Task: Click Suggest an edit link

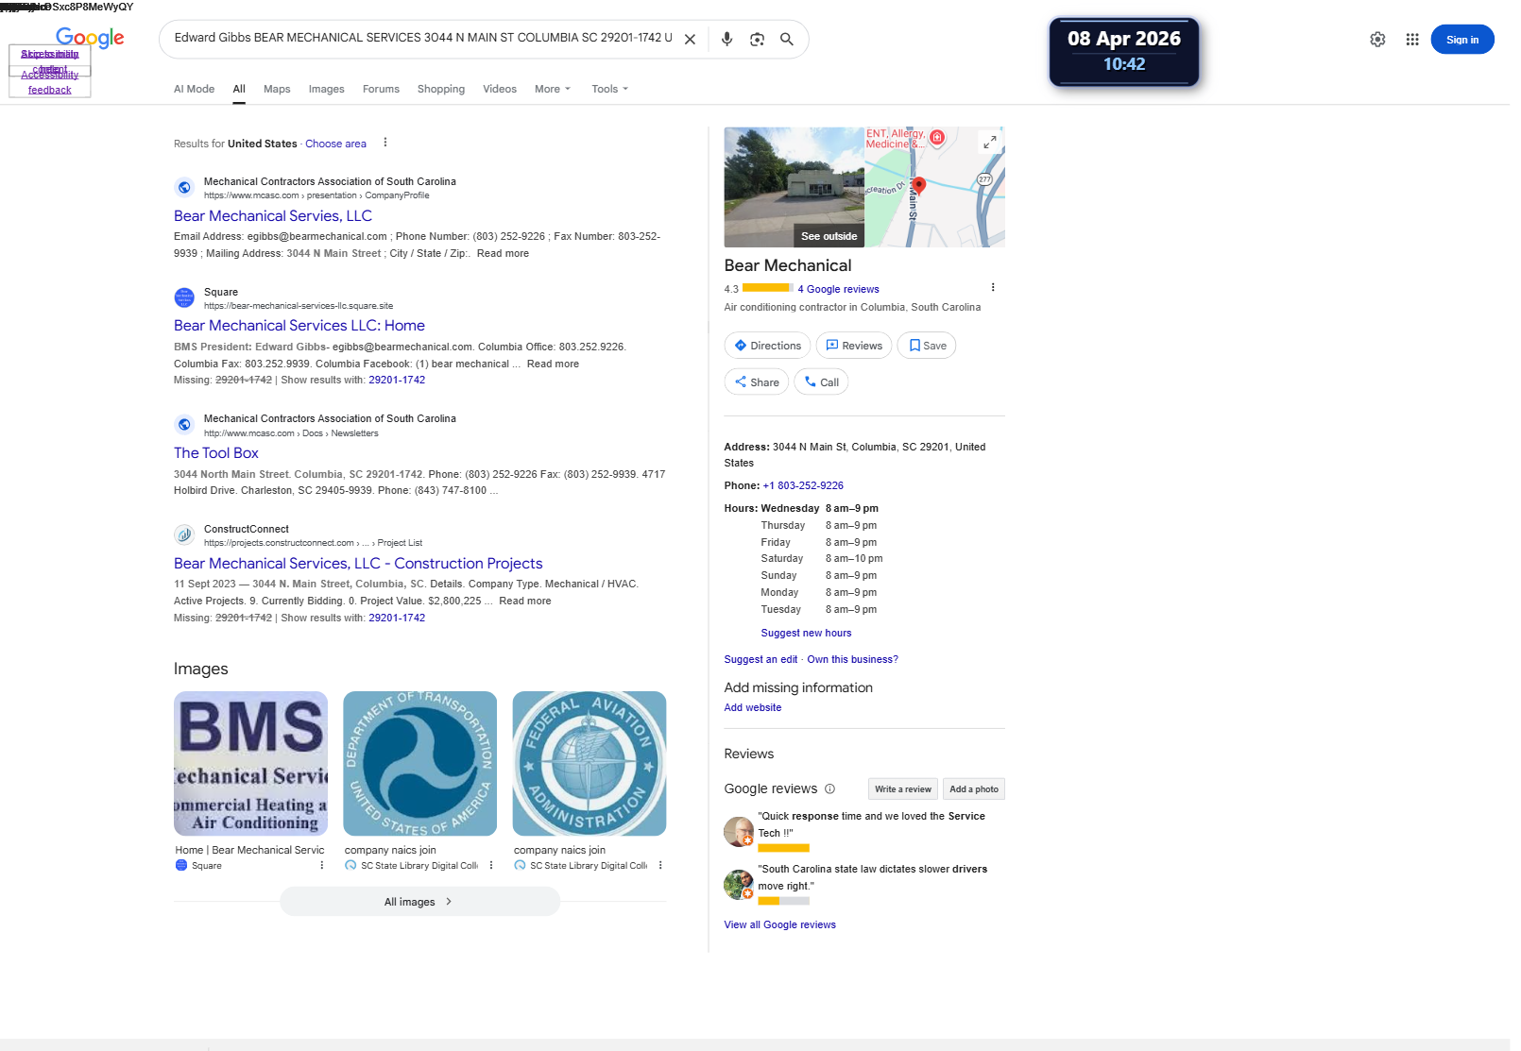Action: click(760, 659)
